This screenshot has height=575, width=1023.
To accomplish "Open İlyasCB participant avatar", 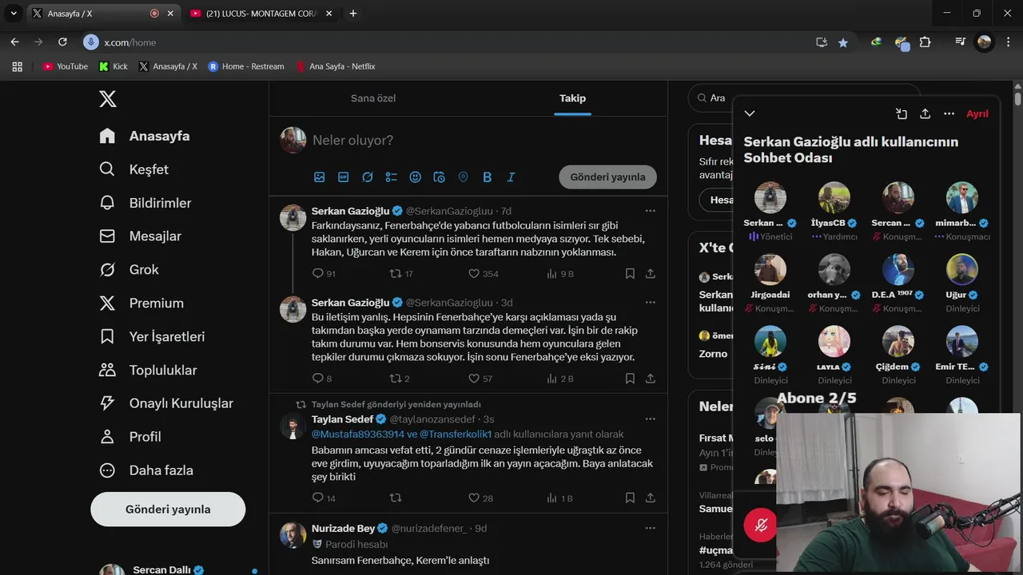I will tap(834, 198).
